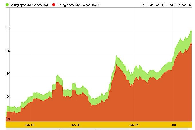Select the Jun 20 date label
Screen dimensions: 195x130
[75, 125]
